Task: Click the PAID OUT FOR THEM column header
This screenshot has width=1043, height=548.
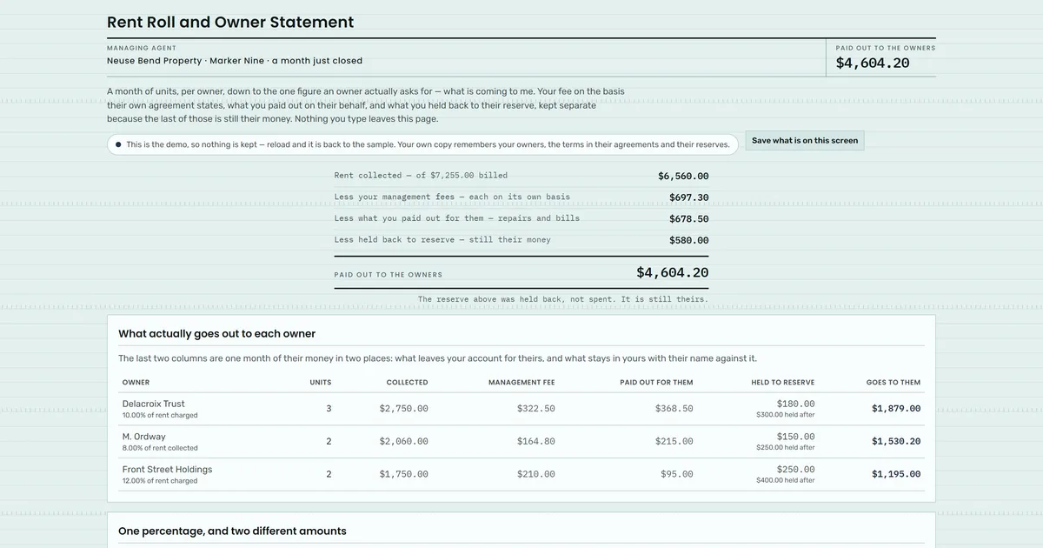Action: (x=657, y=383)
